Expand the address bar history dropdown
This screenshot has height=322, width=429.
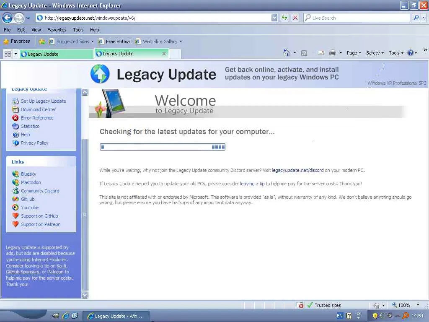274,18
